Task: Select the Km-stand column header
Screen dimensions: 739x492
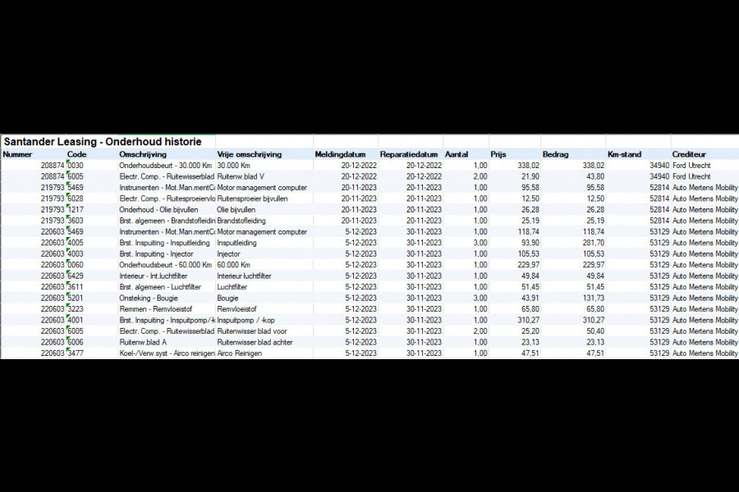Action: (623, 154)
